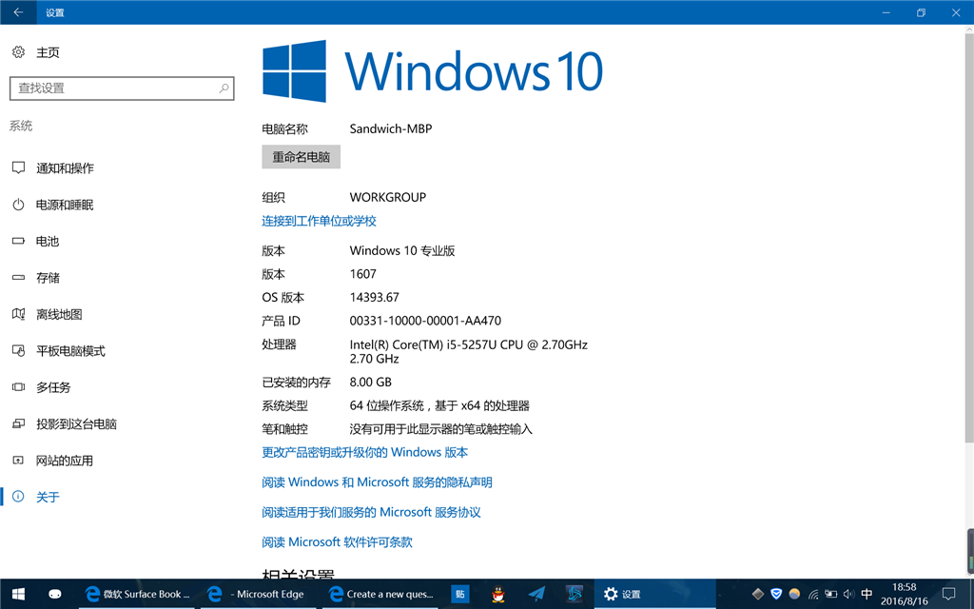The height and width of the screenshot is (609, 974).
Task: Open the dark blue swirl taskbar app
Action: (575, 594)
